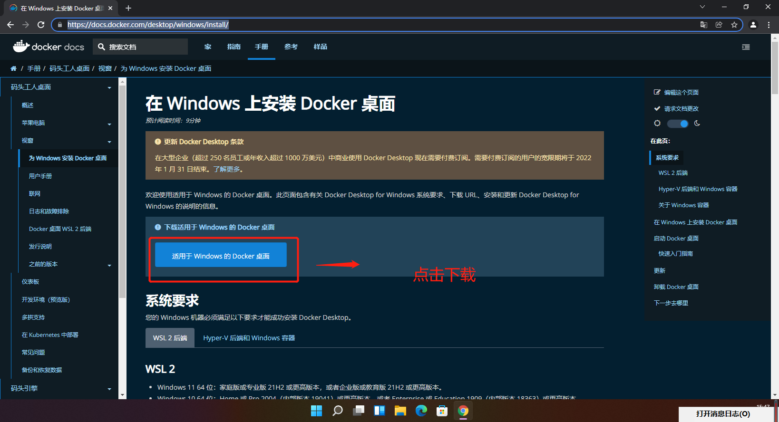Screen dimensions: 779x422
Task: Open Microsoft Store from taskbar
Action: pyautogui.click(x=442, y=411)
